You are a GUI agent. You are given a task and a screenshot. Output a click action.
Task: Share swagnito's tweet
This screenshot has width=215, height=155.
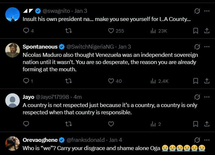tap(207, 31)
